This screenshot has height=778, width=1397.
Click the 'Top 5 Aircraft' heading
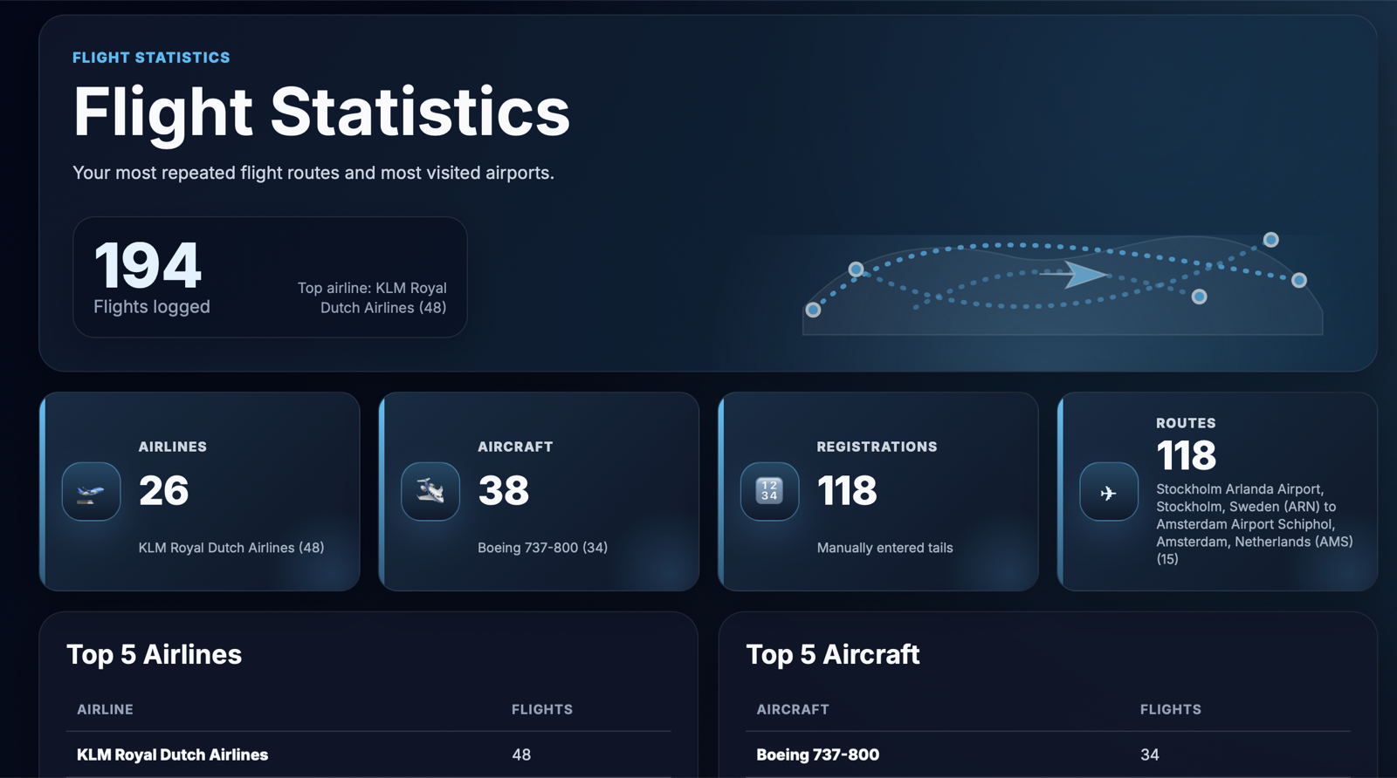coord(833,655)
